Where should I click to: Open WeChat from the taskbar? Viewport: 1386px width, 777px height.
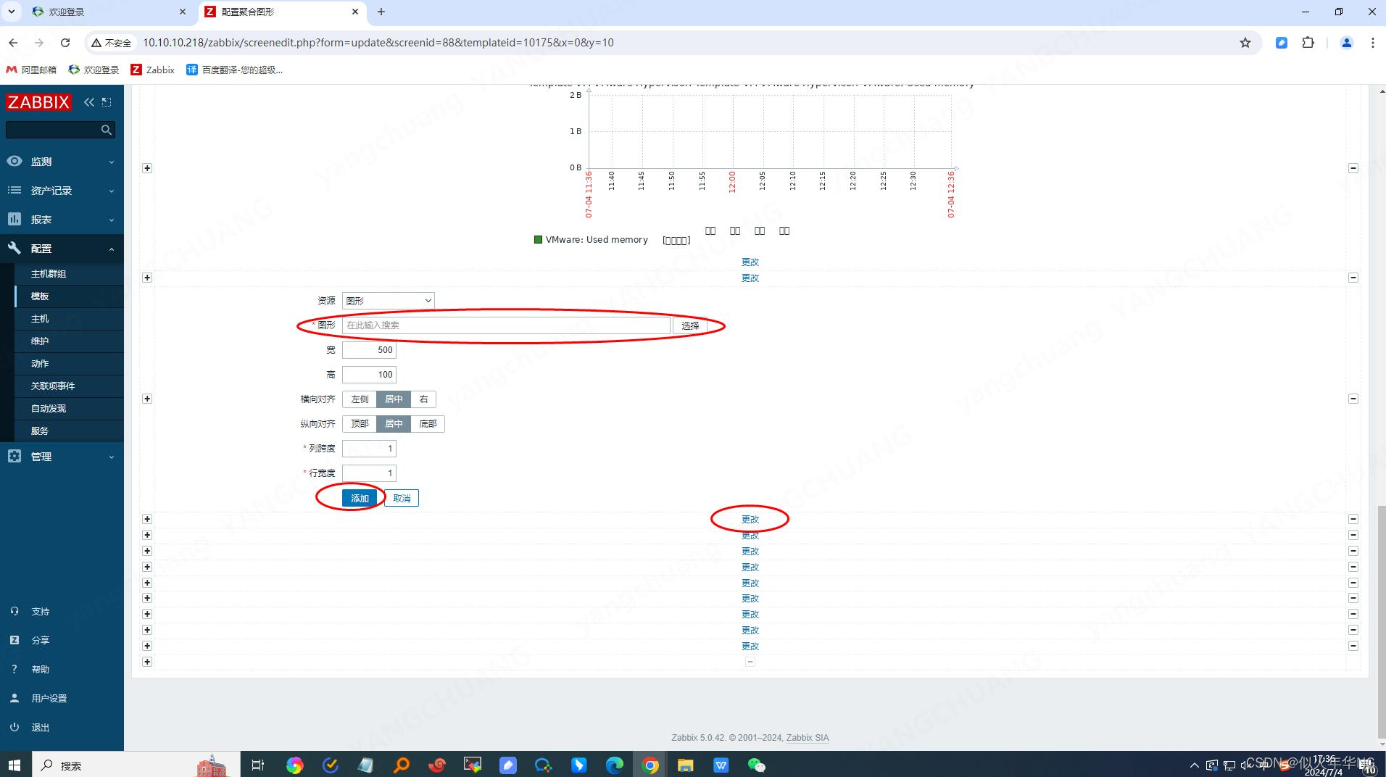click(x=757, y=765)
